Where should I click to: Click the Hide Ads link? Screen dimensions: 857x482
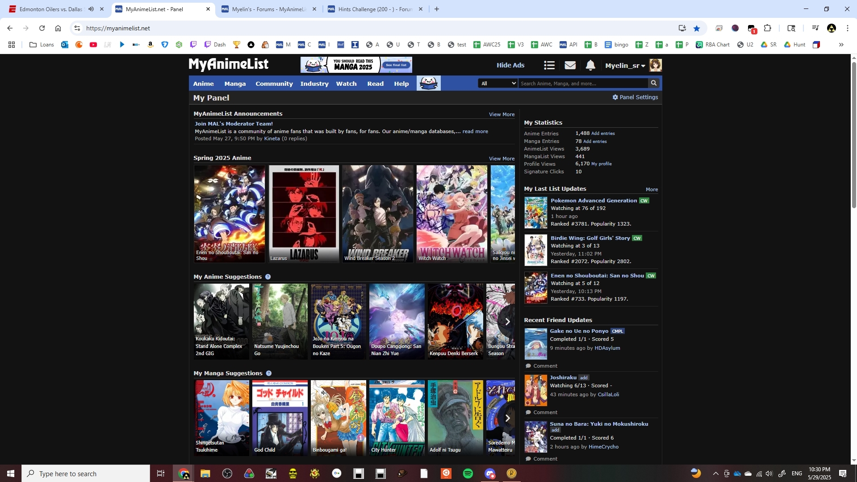tap(510, 65)
